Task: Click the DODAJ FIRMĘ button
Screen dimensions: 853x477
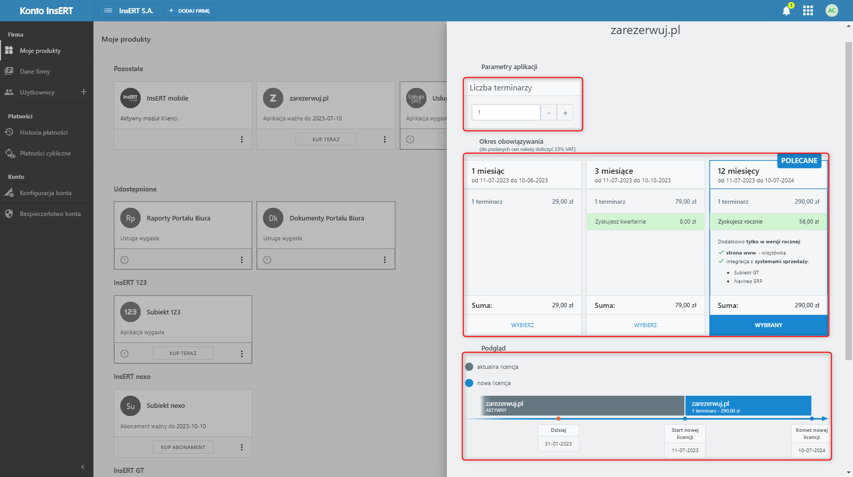Action: point(189,11)
